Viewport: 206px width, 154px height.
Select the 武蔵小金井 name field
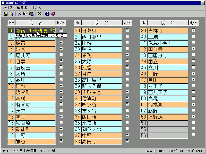[x=168, y=43]
